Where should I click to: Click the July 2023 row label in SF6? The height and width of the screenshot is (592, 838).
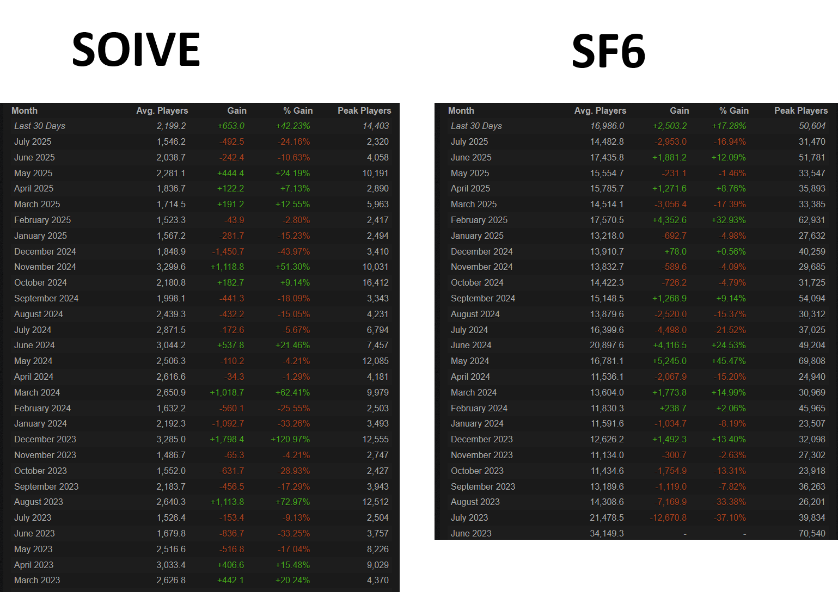click(469, 517)
